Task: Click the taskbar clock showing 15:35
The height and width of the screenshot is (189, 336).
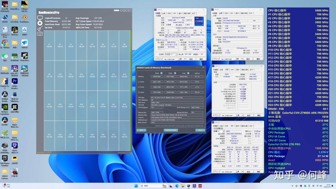Action: click(328, 186)
